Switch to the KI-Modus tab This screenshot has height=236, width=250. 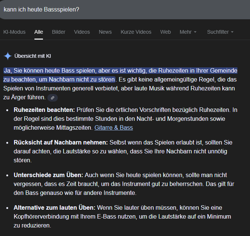click(14, 32)
